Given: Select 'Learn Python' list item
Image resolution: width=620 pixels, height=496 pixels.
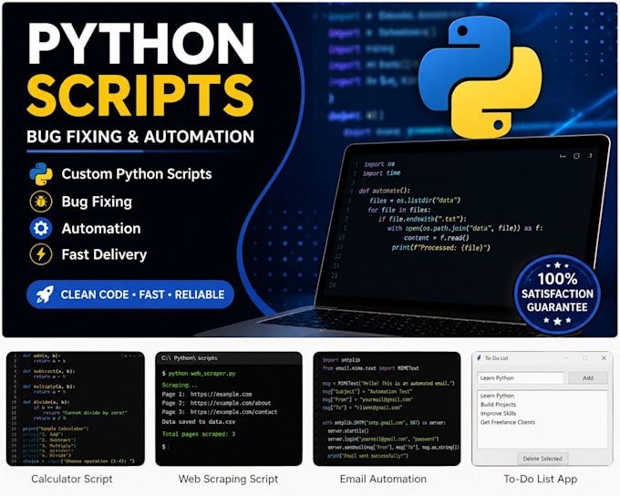Looking at the screenshot, I should (x=497, y=396).
